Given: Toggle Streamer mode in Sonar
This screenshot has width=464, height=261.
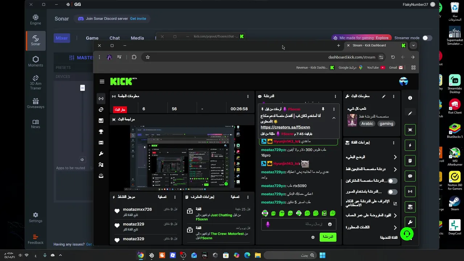Looking at the screenshot, I should click(427, 38).
